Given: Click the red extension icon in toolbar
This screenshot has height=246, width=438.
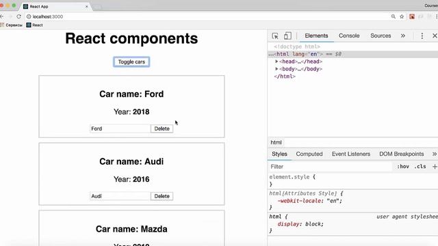Looking at the screenshot, I should 412,16.
